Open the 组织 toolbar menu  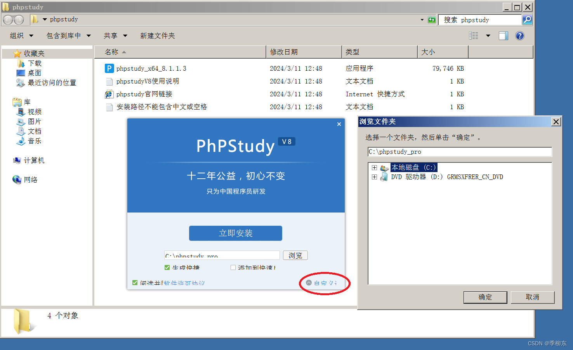click(22, 36)
